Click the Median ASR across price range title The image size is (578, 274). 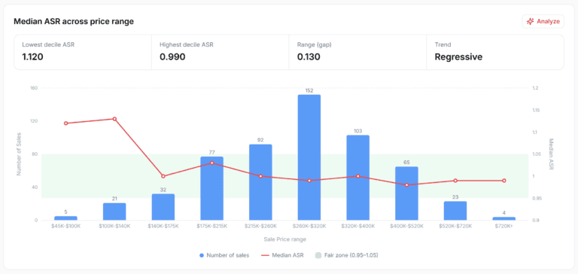point(74,21)
